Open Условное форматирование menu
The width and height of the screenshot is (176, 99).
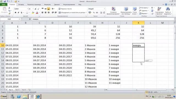tap(113, 11)
